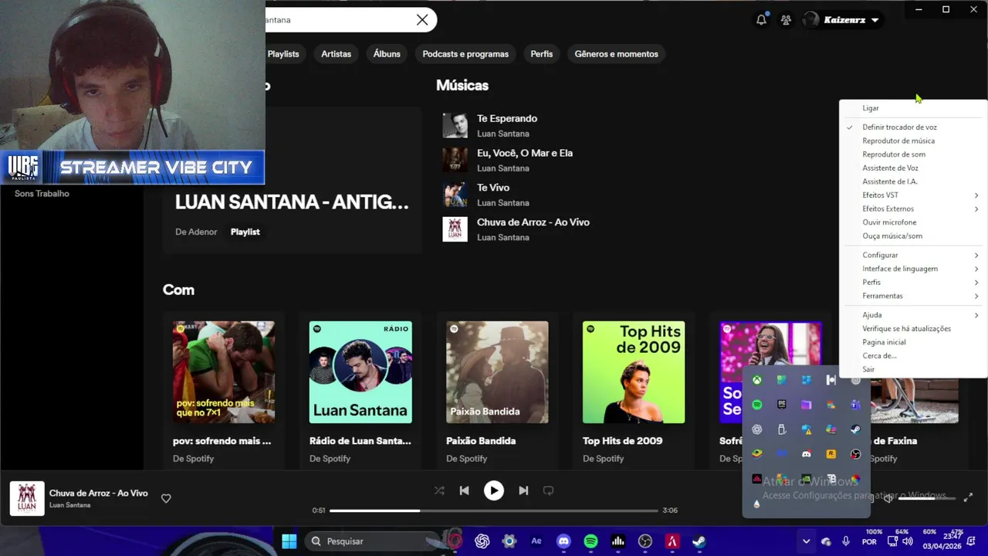This screenshot has height=556, width=988.
Task: Open Xbox app from system tray
Action: click(757, 380)
